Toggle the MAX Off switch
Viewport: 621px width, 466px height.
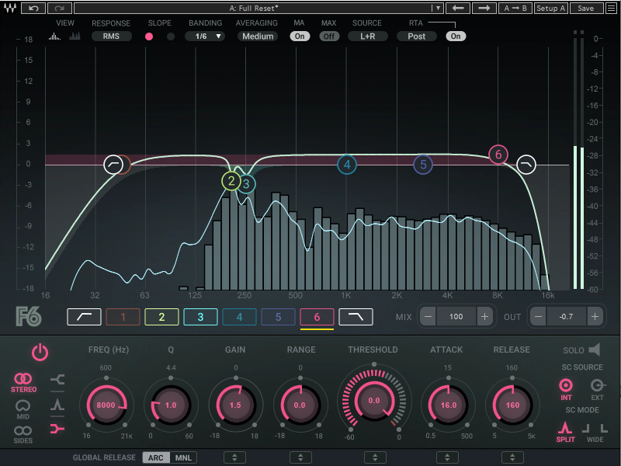[x=329, y=37]
